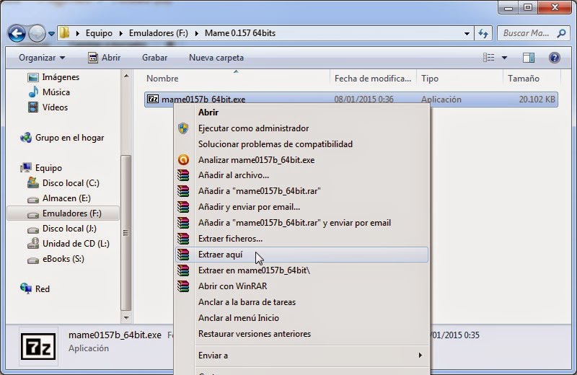
Task: Choose Añadir a rar y enviar por email
Action: (301, 223)
